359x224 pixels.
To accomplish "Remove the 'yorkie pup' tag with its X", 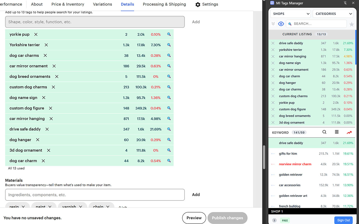I will 36,34.
